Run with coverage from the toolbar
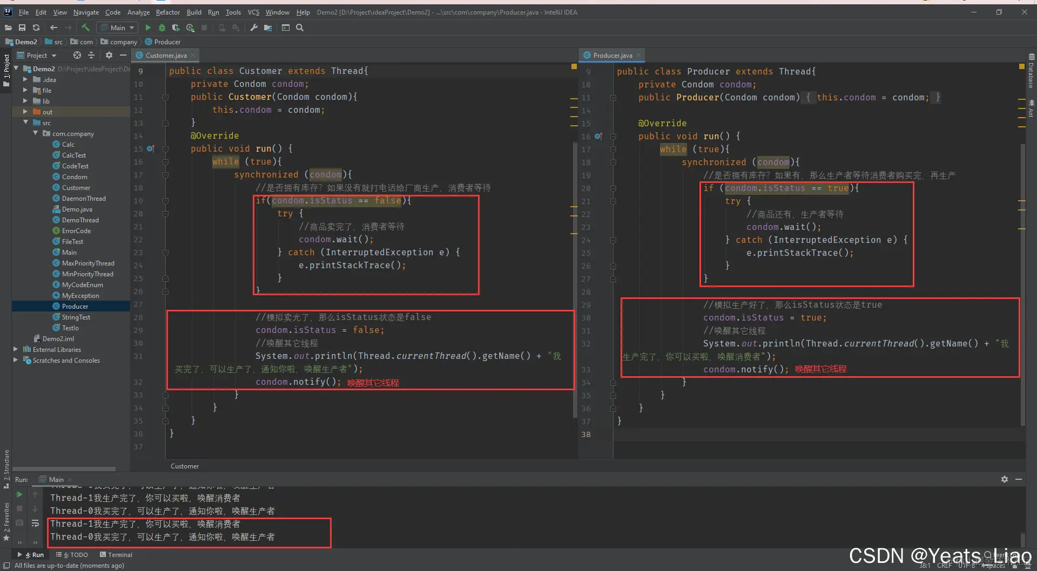This screenshot has width=1037, height=571. [176, 28]
